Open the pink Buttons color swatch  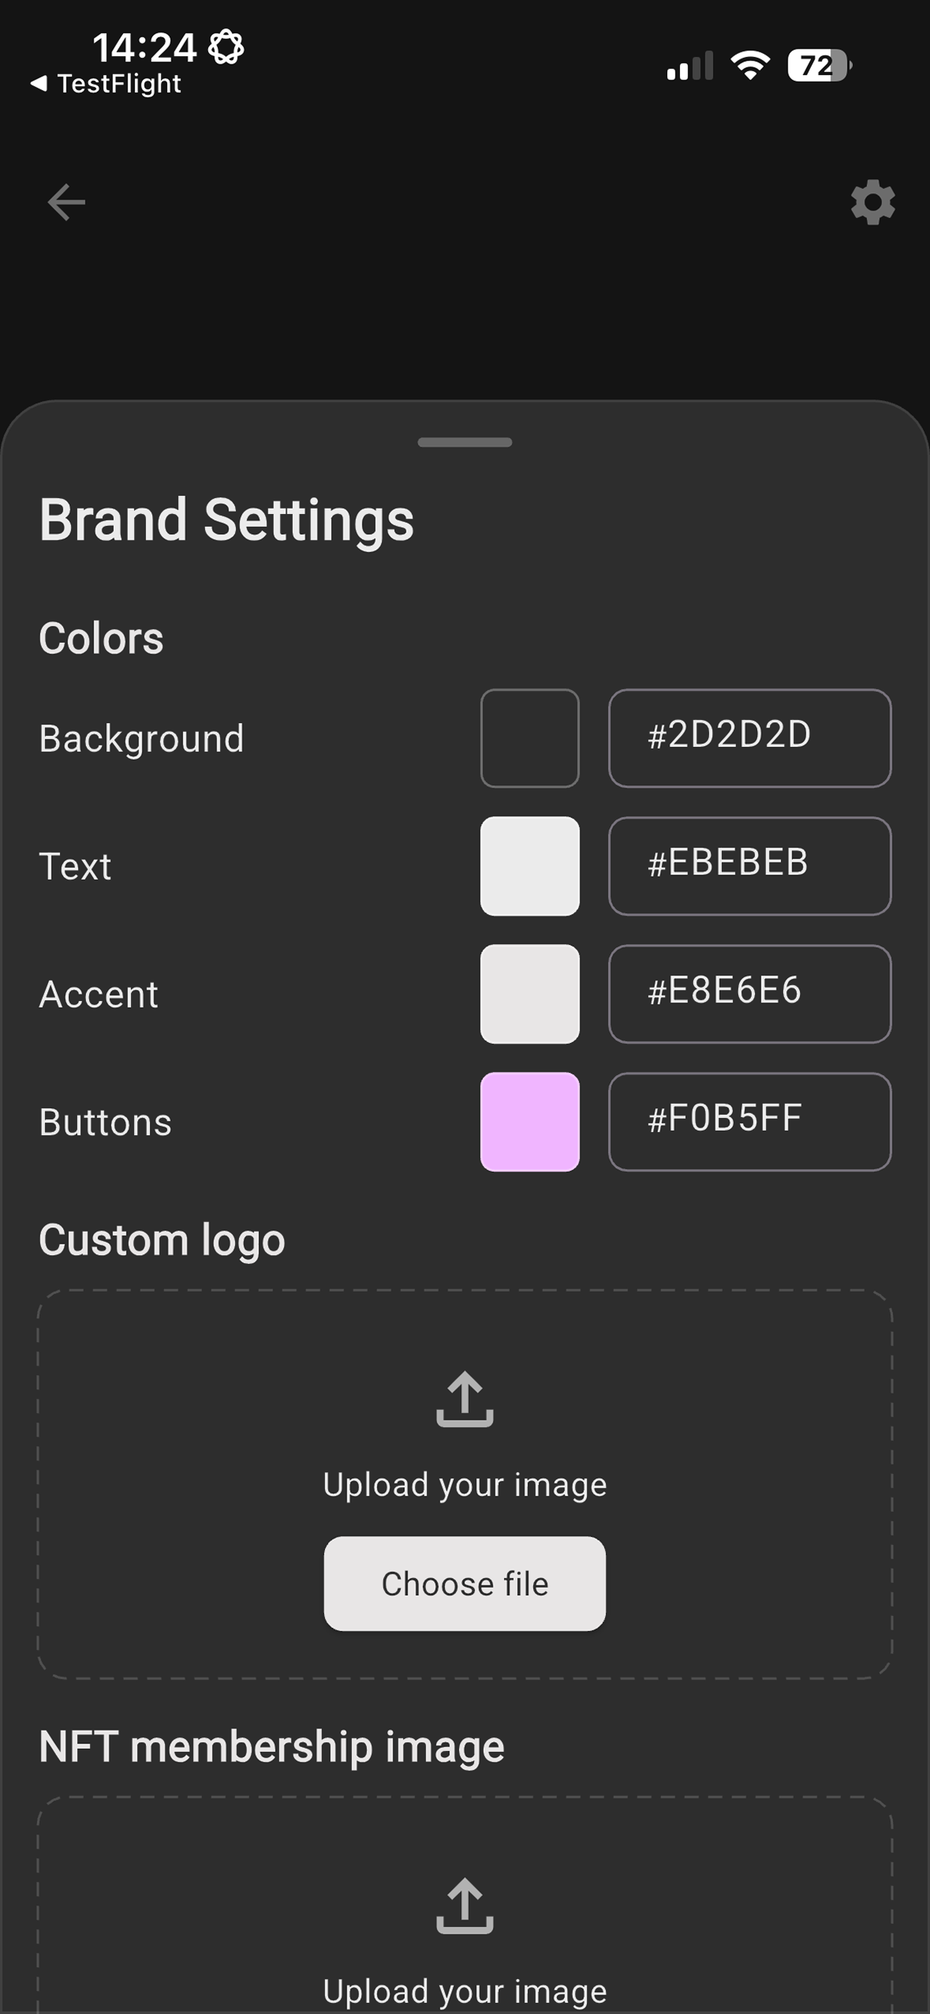click(530, 1122)
